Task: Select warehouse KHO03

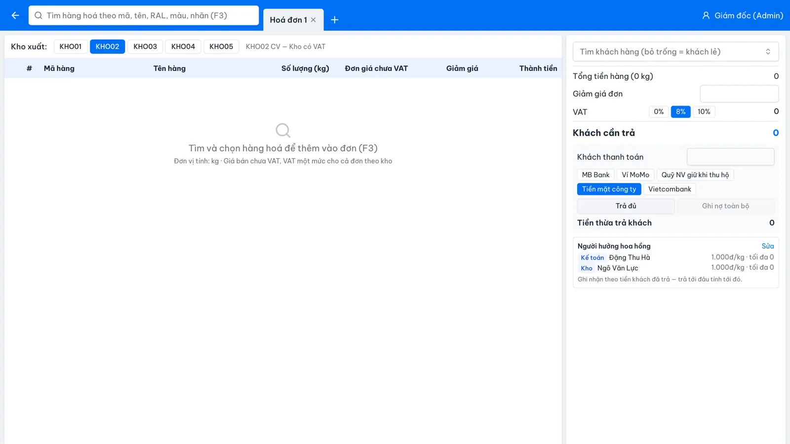Action: pos(145,46)
